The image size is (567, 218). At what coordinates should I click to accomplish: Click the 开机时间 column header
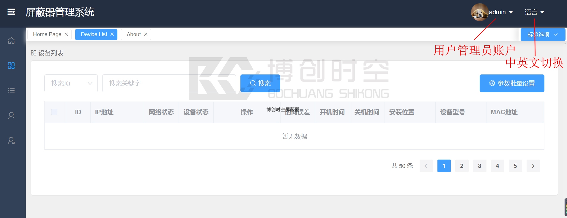[332, 112]
